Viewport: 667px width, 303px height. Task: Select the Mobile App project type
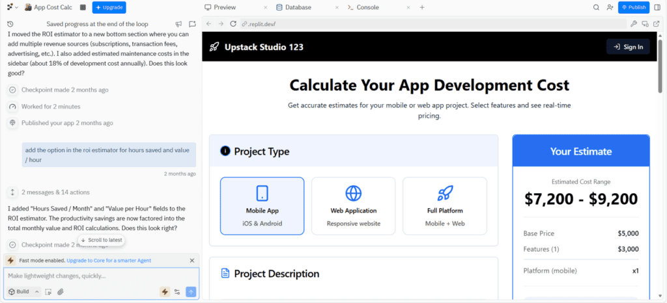point(262,206)
